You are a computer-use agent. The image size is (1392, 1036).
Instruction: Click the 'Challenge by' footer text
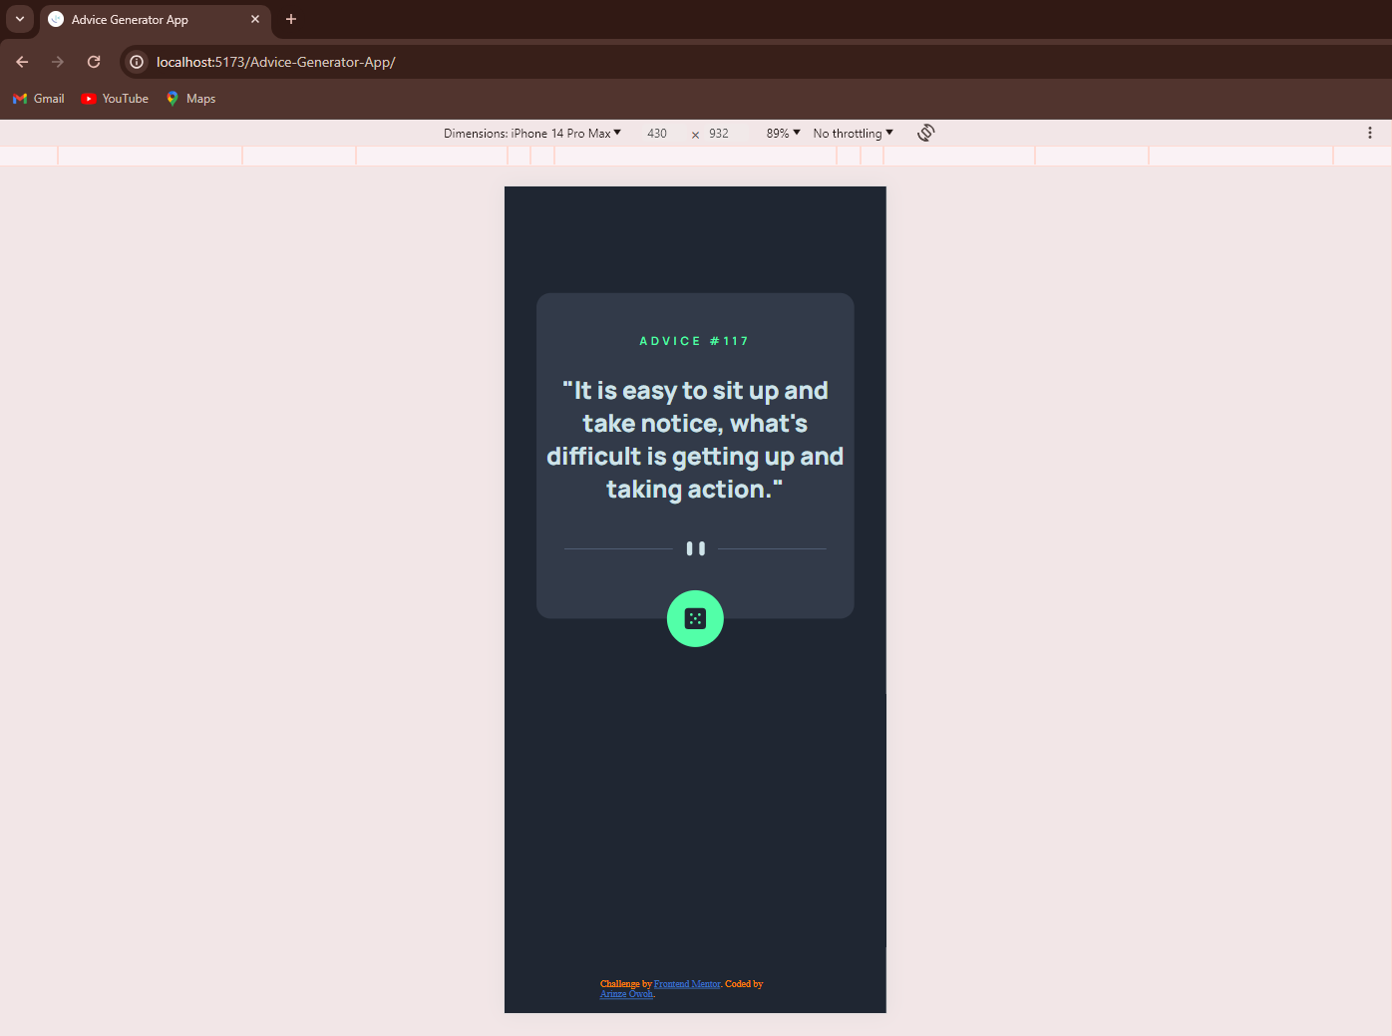click(626, 984)
